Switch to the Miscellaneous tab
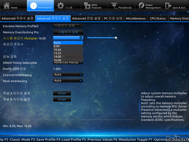This screenshot has width=189, height=142. [135, 19]
